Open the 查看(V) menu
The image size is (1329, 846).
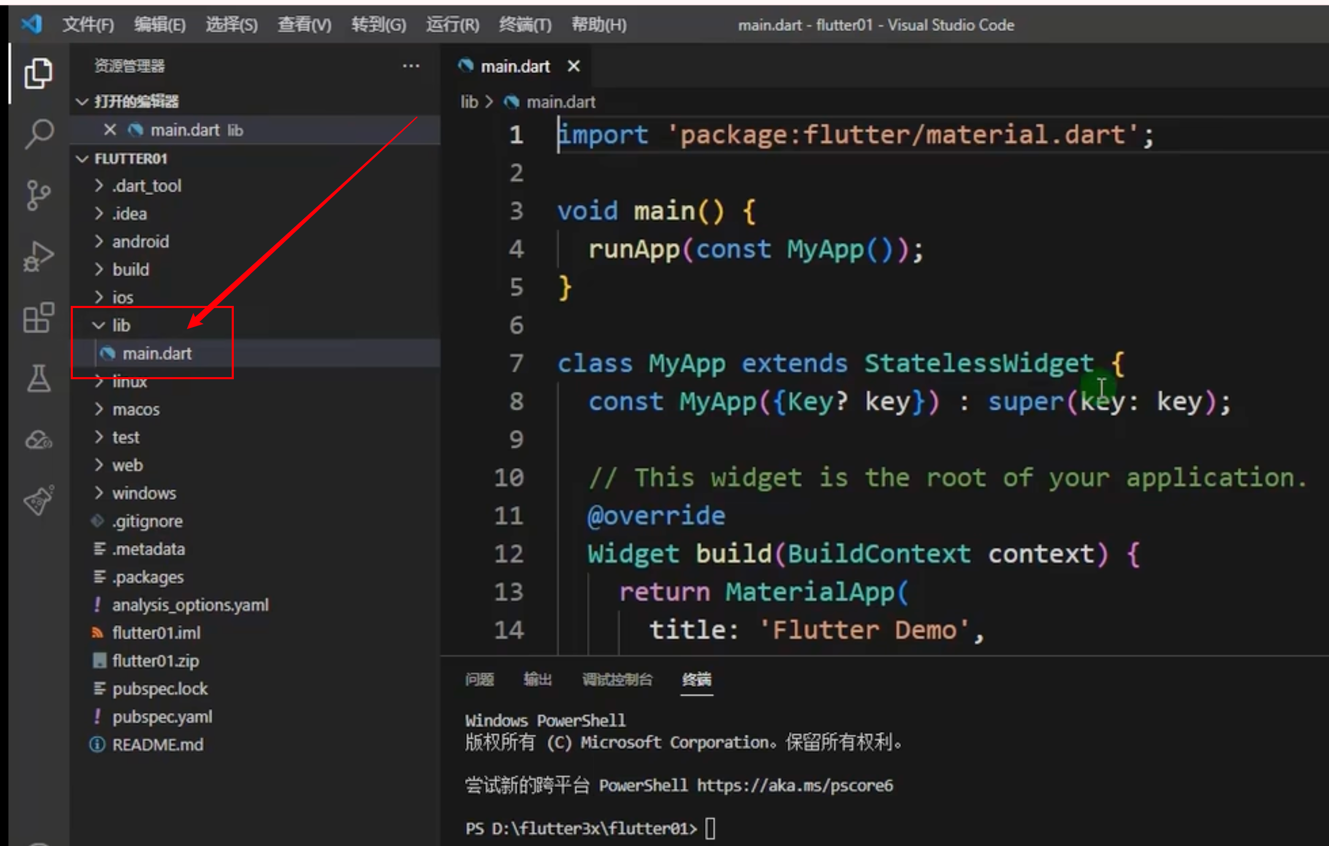pos(305,24)
